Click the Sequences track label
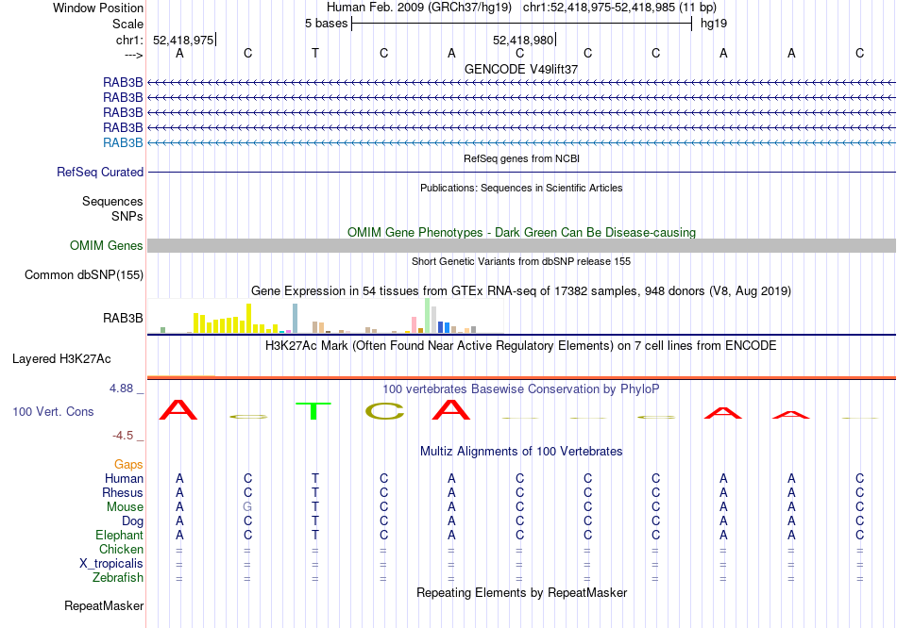 112,201
